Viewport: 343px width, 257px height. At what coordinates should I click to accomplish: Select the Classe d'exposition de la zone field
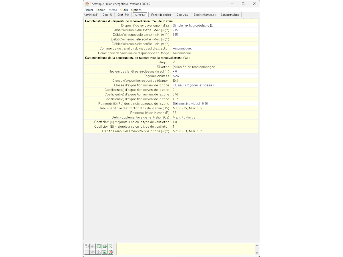click(x=215, y=85)
